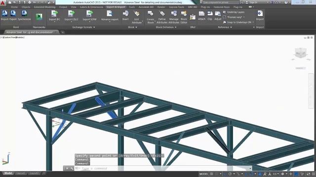Switch to the Output ribbon tab
This screenshot has width=316, height=177.
click(63, 7)
